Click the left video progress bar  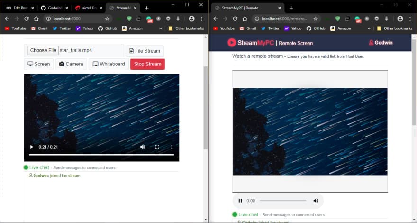click(101, 155)
